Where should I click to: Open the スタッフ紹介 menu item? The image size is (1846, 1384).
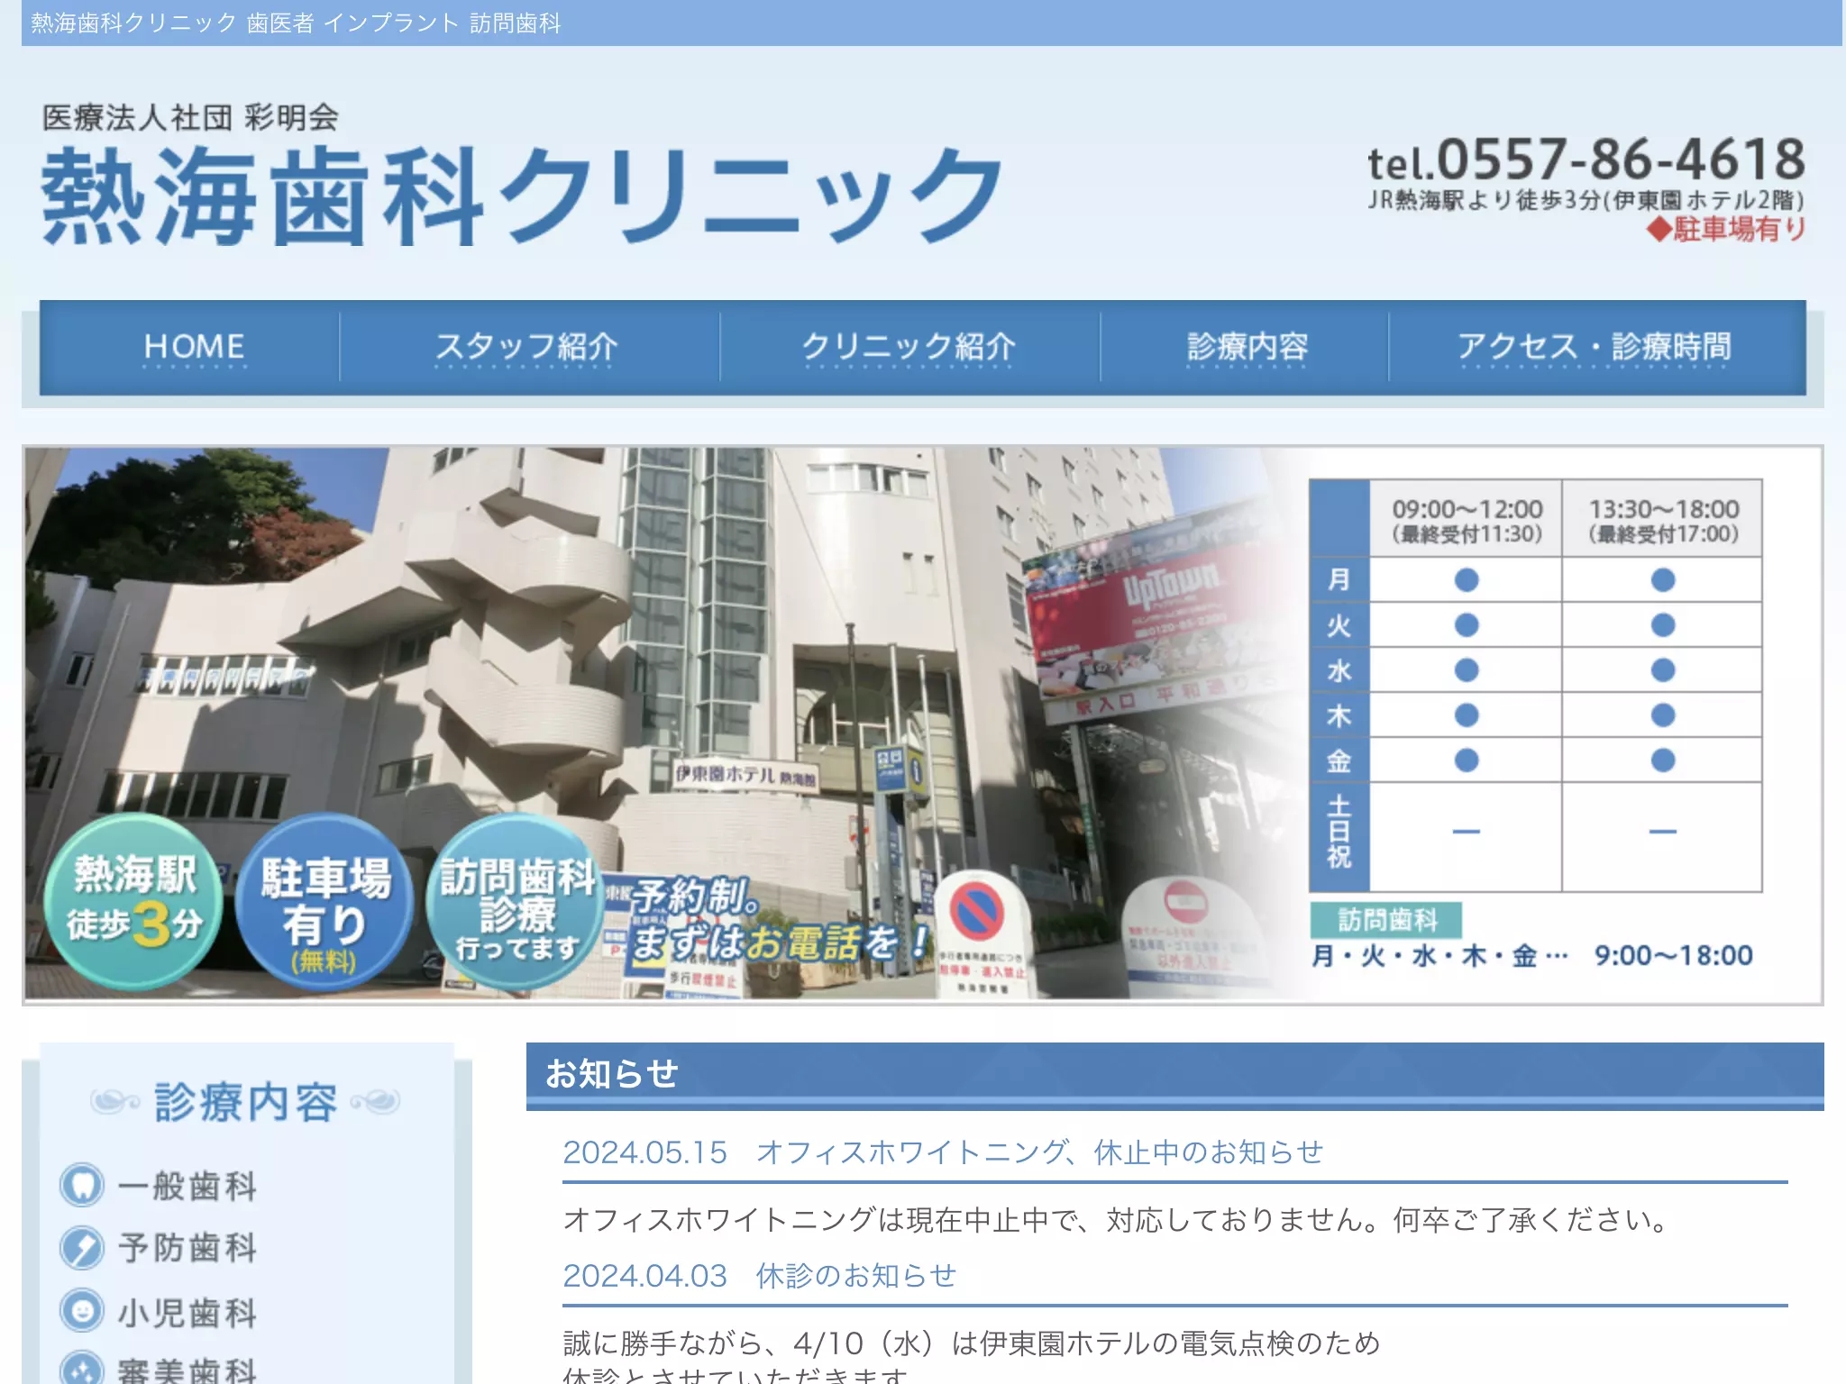527,347
